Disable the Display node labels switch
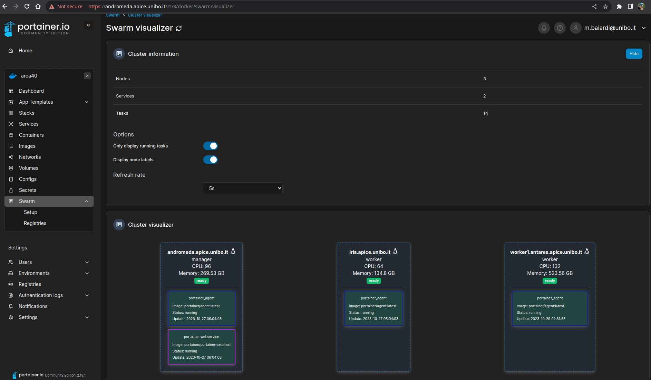This screenshot has height=380, width=651. point(210,160)
